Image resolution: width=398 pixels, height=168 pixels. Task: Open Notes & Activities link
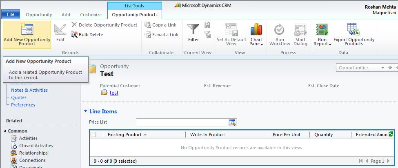click(29, 90)
